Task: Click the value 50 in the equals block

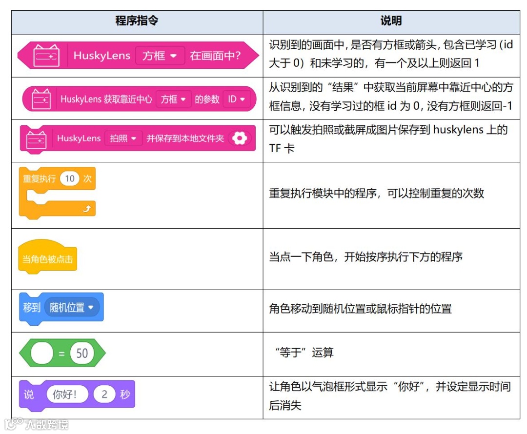Action: (x=82, y=353)
